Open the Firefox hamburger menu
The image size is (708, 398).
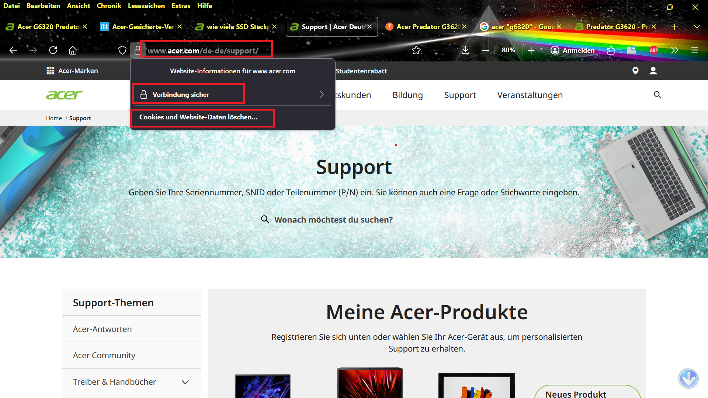(695, 50)
